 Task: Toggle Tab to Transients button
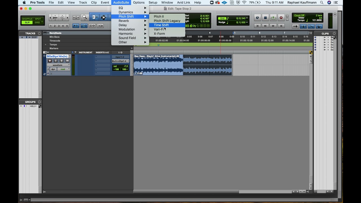click(76, 26)
